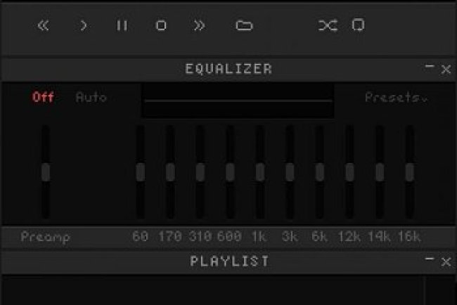Toggle shuffle mode
457x305 pixels.
point(326,26)
